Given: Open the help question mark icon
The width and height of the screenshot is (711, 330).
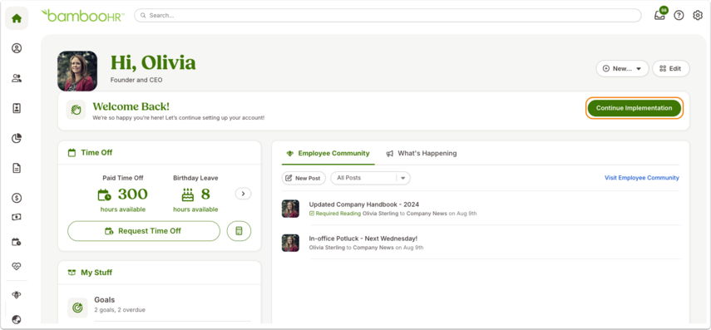Looking at the screenshot, I should pos(679,16).
